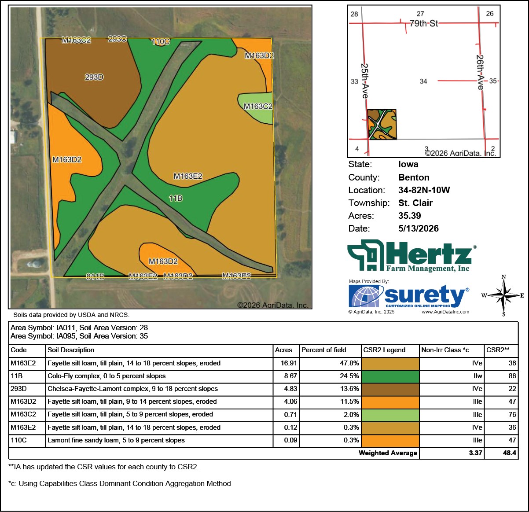Click the Area Symbol IA011 line
The image size is (529, 512).
point(79,328)
